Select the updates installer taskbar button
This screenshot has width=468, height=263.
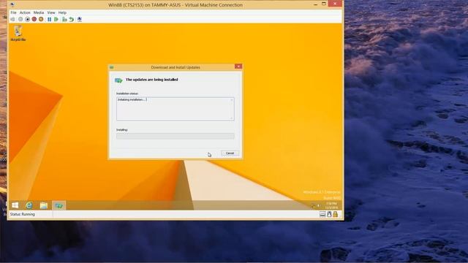point(58,205)
